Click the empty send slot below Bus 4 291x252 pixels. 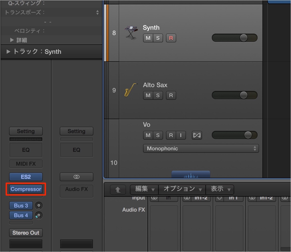tap(21, 223)
